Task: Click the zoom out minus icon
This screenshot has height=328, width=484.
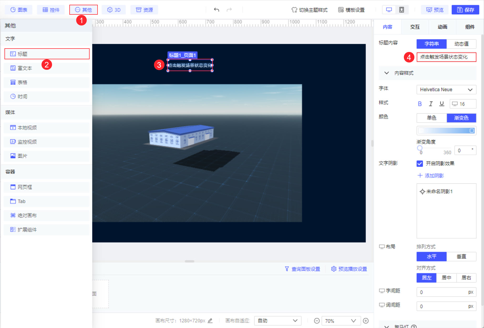Action: pyautogui.click(x=317, y=321)
